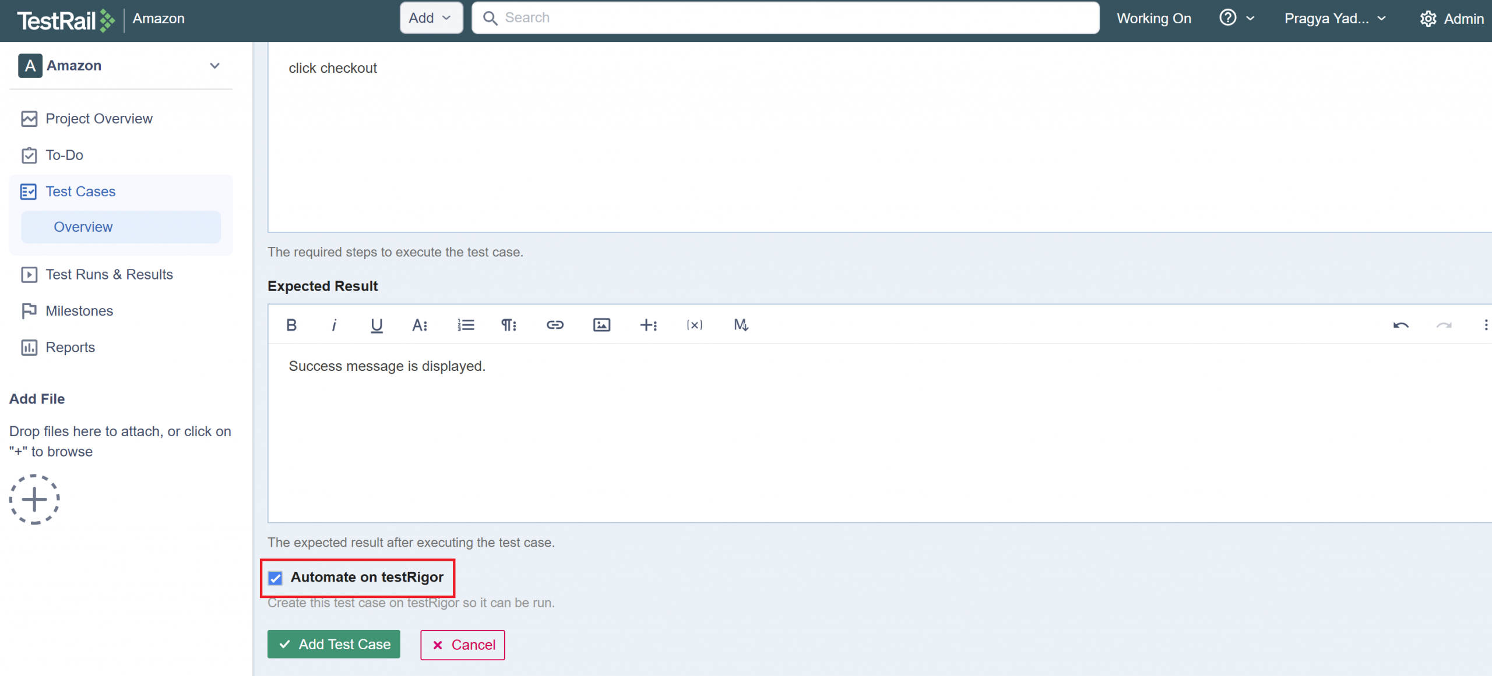The image size is (1492, 676).
Task: Click the Add Test Case button
Action: click(x=333, y=644)
